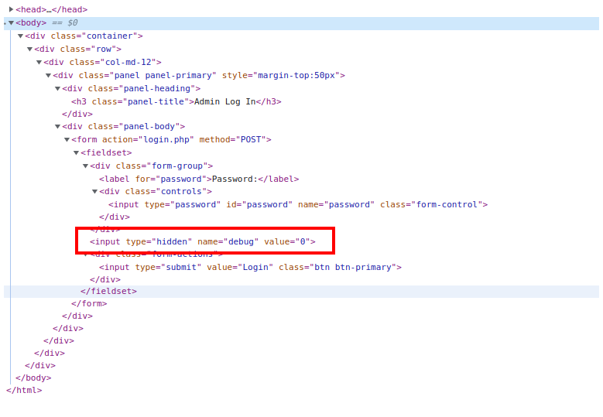Viewport: 603px width, 417px height.
Task: Select the h3 panel-title Admin Log In line
Action: click(176, 101)
